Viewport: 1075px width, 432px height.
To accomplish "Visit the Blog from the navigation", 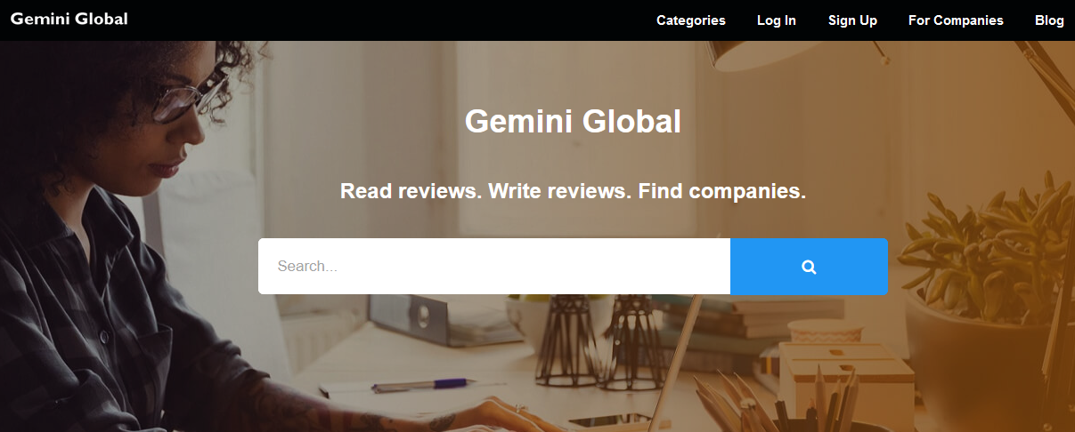I will click(x=1049, y=20).
